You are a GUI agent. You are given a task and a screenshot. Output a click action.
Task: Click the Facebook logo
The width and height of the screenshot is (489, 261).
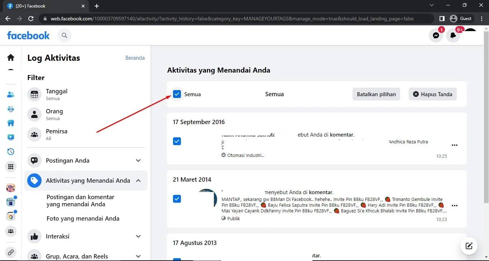pyautogui.click(x=28, y=35)
